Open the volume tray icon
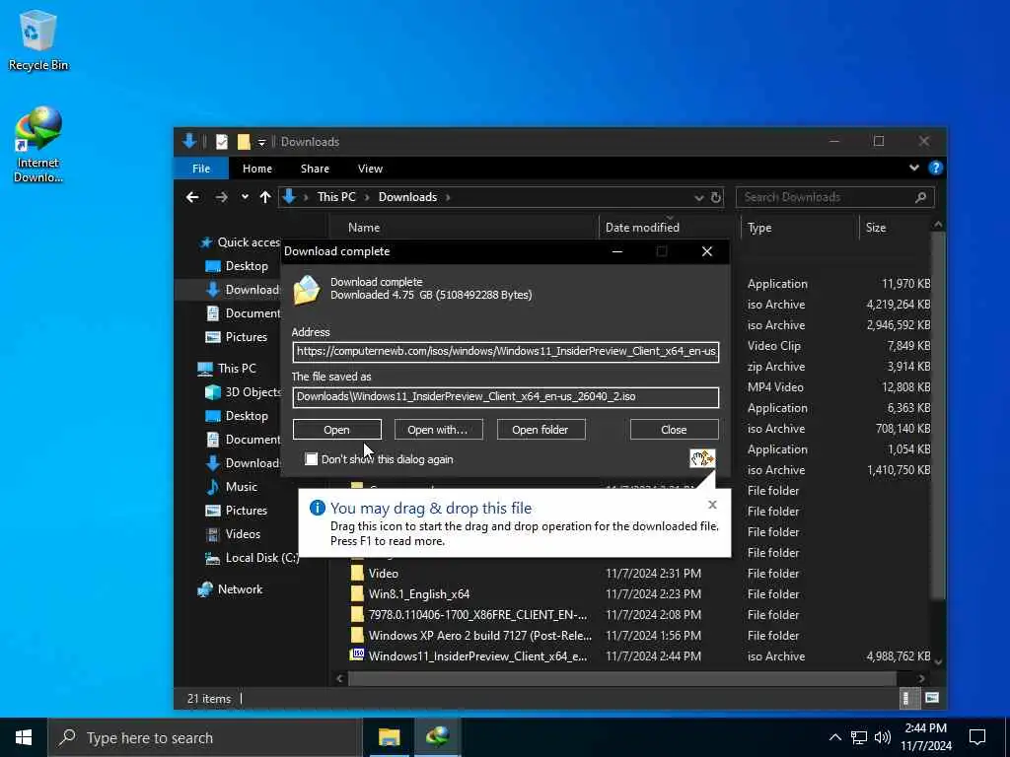Image resolution: width=1010 pixels, height=757 pixels. [x=883, y=737]
